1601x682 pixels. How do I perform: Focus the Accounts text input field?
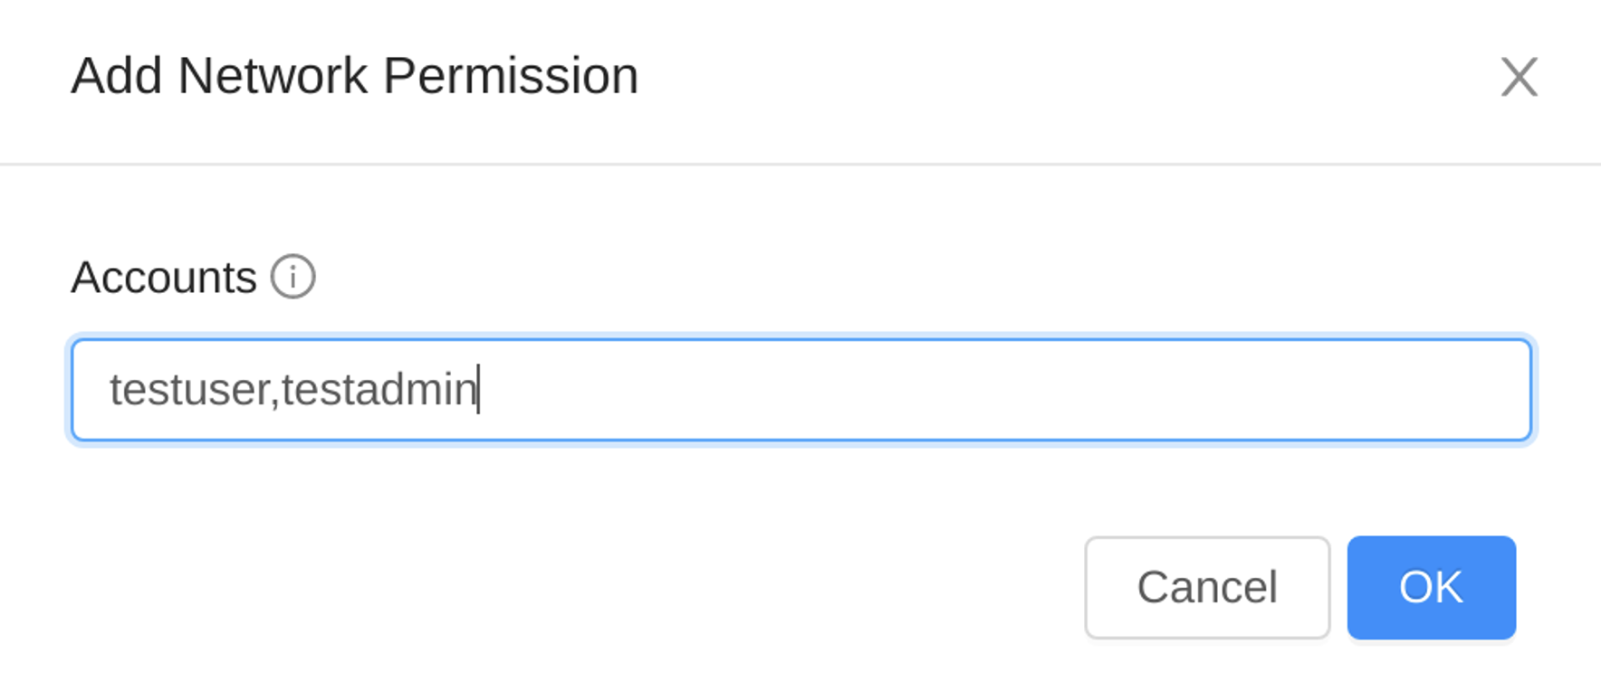[x=801, y=390]
